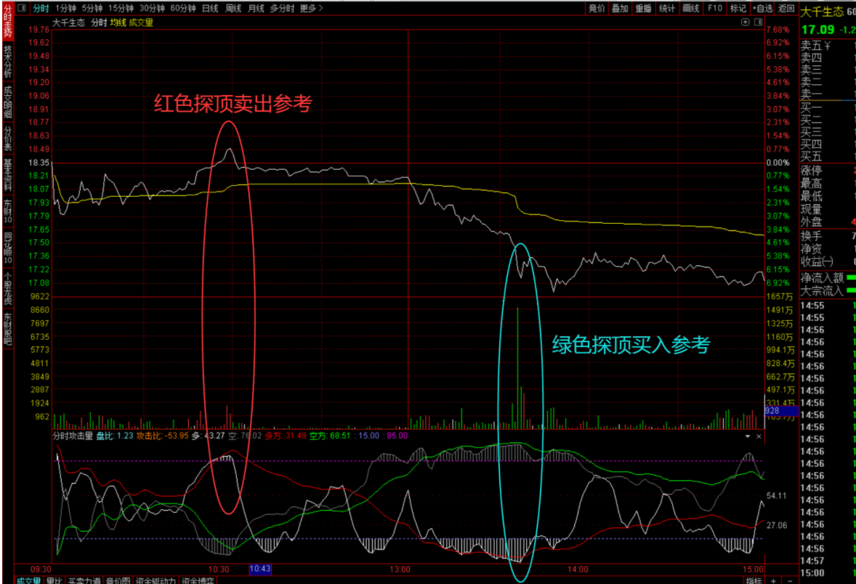856x584 pixels.
Task: Click the 涨停 label in quote panel
Action: point(811,170)
